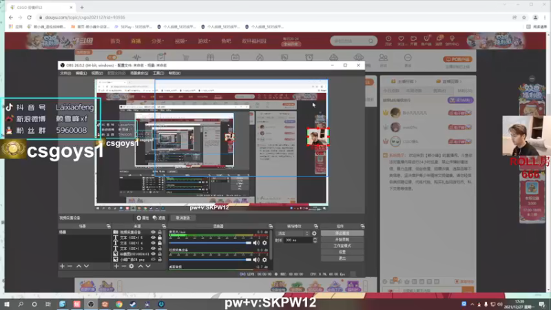
Task: Pop out the Audio Mixer dock panel
Action: tap(271, 226)
